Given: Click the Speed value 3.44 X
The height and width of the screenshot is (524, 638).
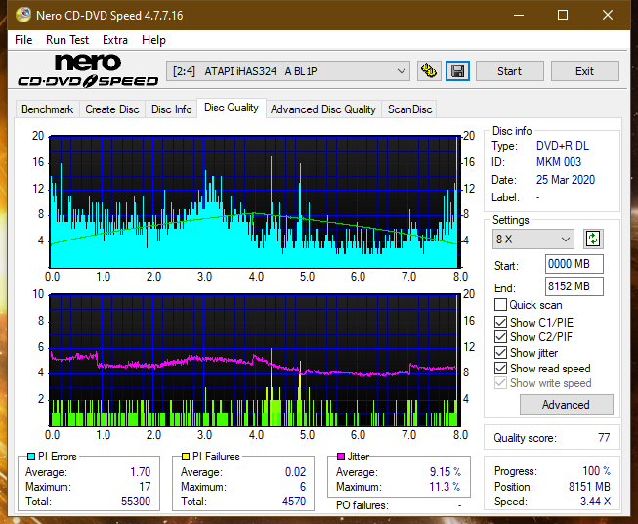Looking at the screenshot, I should 595,502.
